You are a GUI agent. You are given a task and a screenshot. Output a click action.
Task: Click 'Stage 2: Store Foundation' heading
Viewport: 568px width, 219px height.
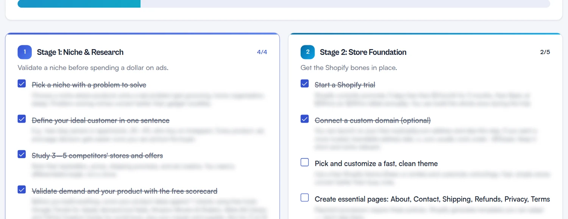click(363, 52)
